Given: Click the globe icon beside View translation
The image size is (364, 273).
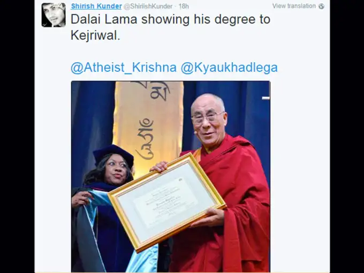Looking at the screenshot, I should (321, 6).
